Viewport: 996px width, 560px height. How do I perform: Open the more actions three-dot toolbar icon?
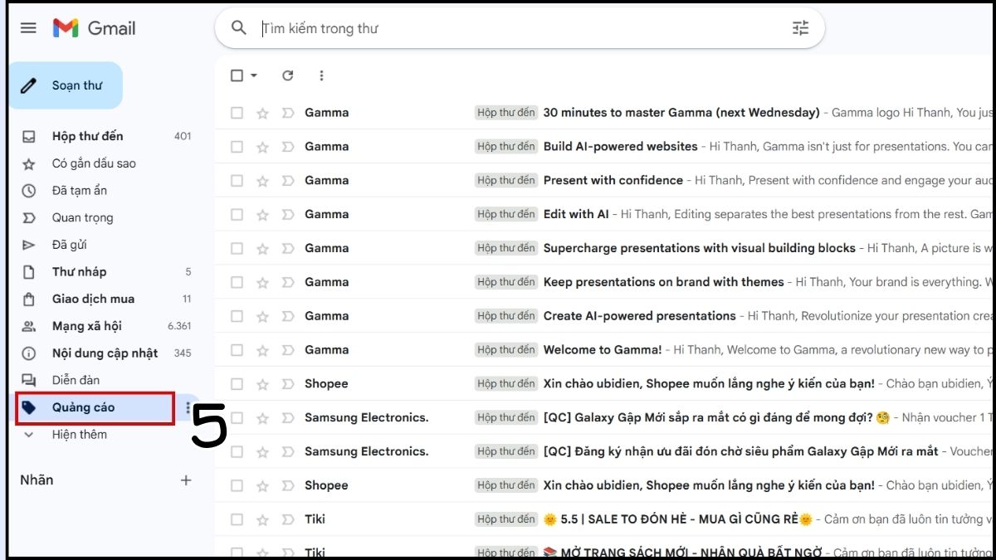pos(321,75)
